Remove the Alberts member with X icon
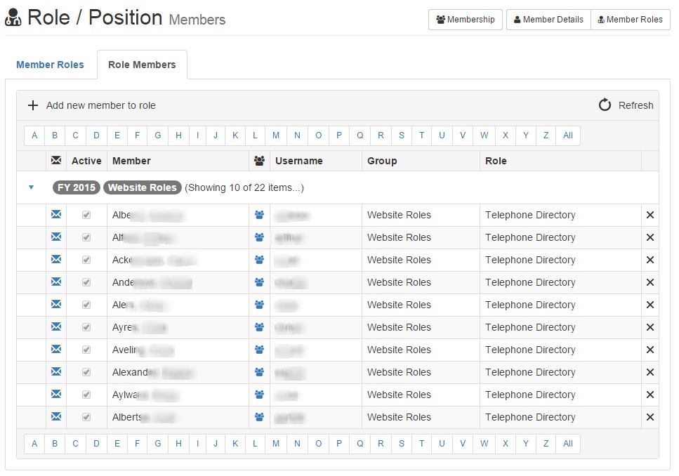The width and height of the screenshot is (679, 476). pyautogui.click(x=650, y=417)
